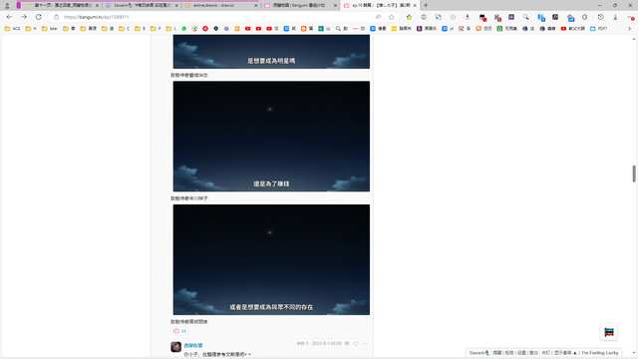Open the P bookmarks folder
The image size is (638, 359).
[156, 29]
